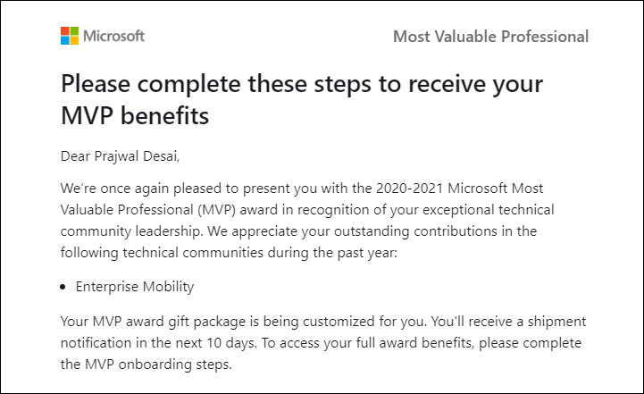Viewport: 644px width, 394px height.
Task: Click the 'exceptional technical' phrase
Action: [x=489, y=210]
